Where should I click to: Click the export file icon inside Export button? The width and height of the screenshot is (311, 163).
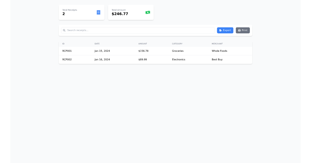click(x=221, y=30)
